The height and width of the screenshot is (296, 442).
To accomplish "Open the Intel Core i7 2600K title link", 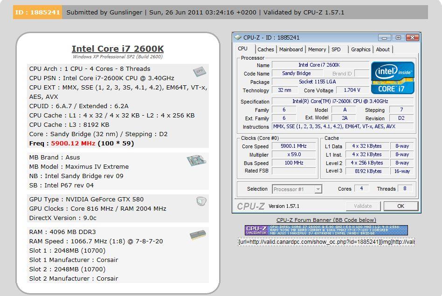I will (117, 48).
